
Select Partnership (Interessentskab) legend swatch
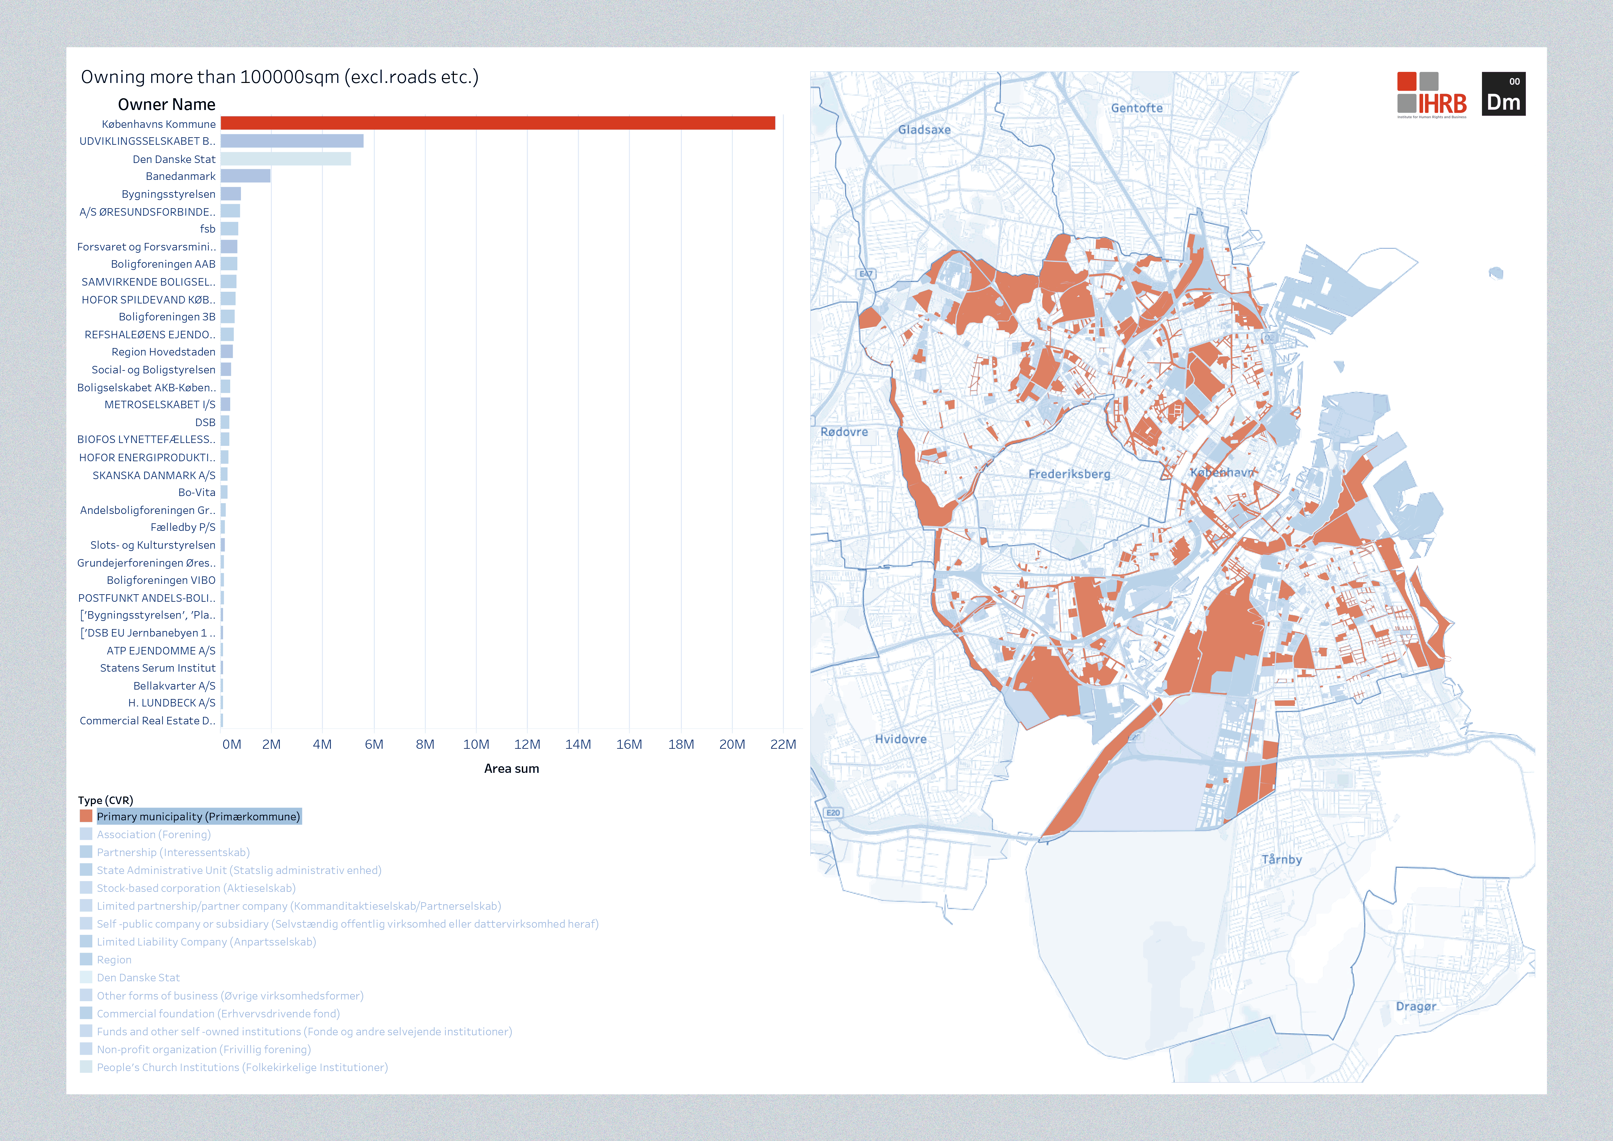[86, 852]
